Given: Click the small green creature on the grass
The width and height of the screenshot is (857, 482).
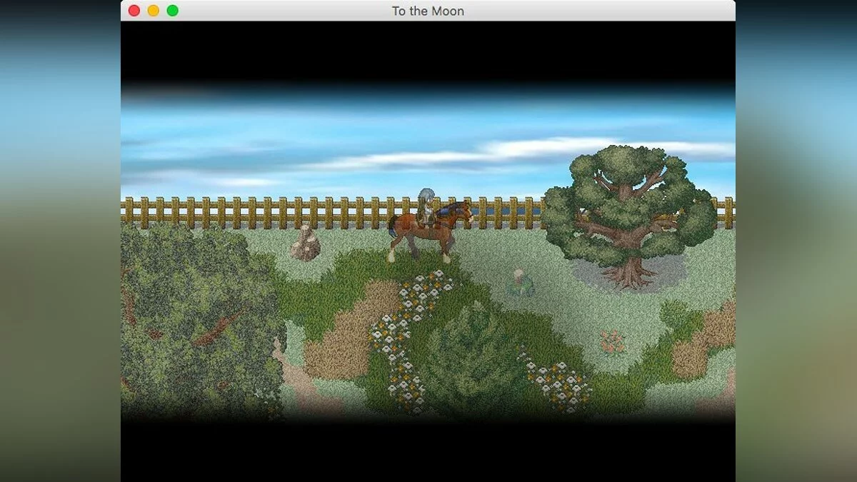Looking at the screenshot, I should tap(520, 283).
